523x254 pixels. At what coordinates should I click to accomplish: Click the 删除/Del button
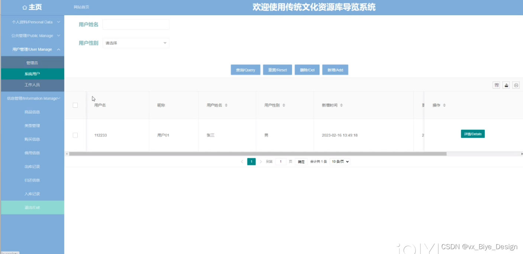tap(307, 70)
